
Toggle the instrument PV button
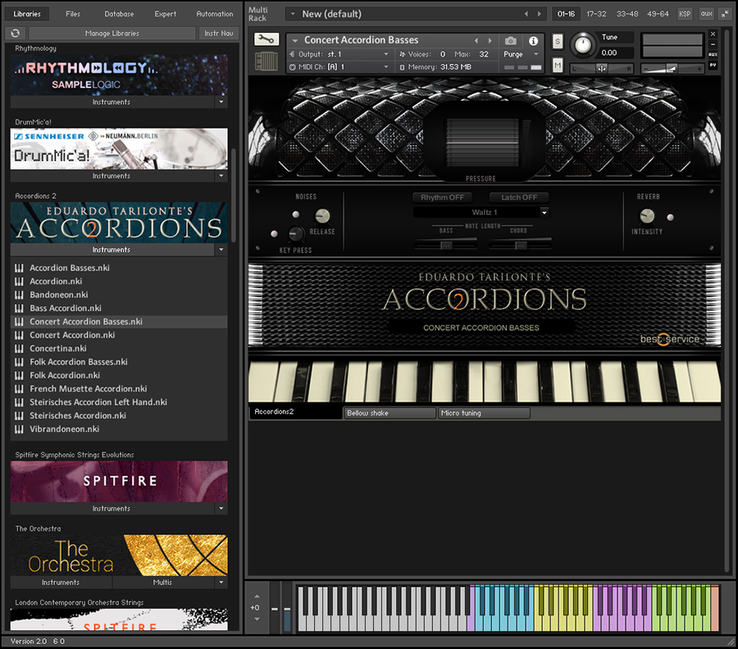pos(713,66)
